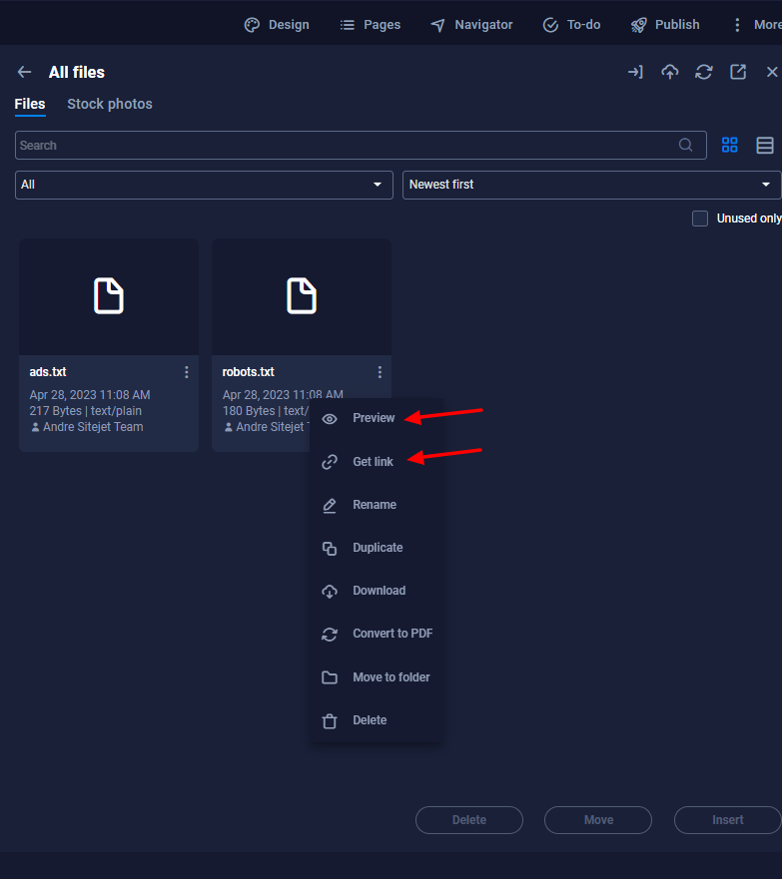Image resolution: width=782 pixels, height=879 pixels.
Task: Choose Move to folder option
Action: click(375, 677)
